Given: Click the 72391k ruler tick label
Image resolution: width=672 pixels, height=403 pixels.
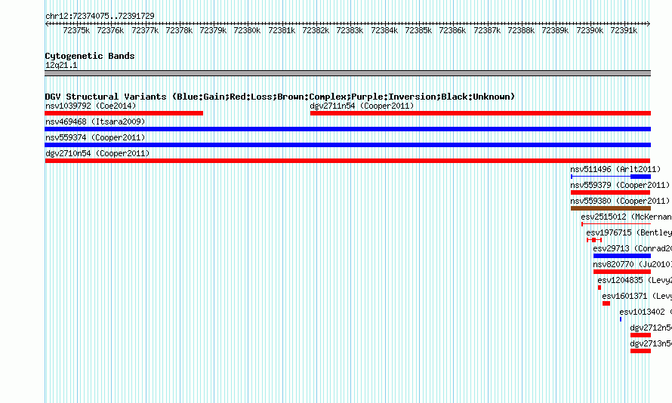Looking at the screenshot, I should tap(624, 30).
